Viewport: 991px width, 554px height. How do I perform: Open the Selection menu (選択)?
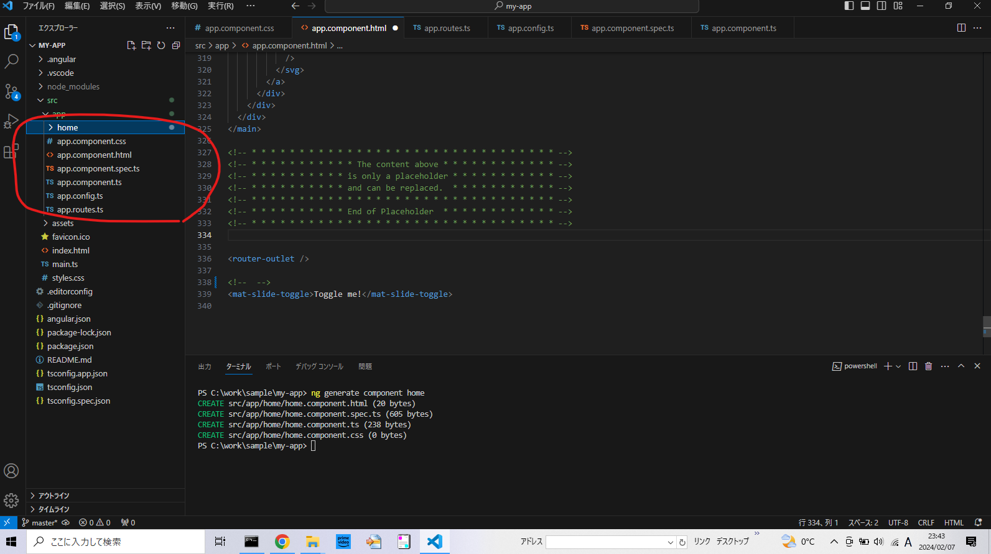(113, 6)
